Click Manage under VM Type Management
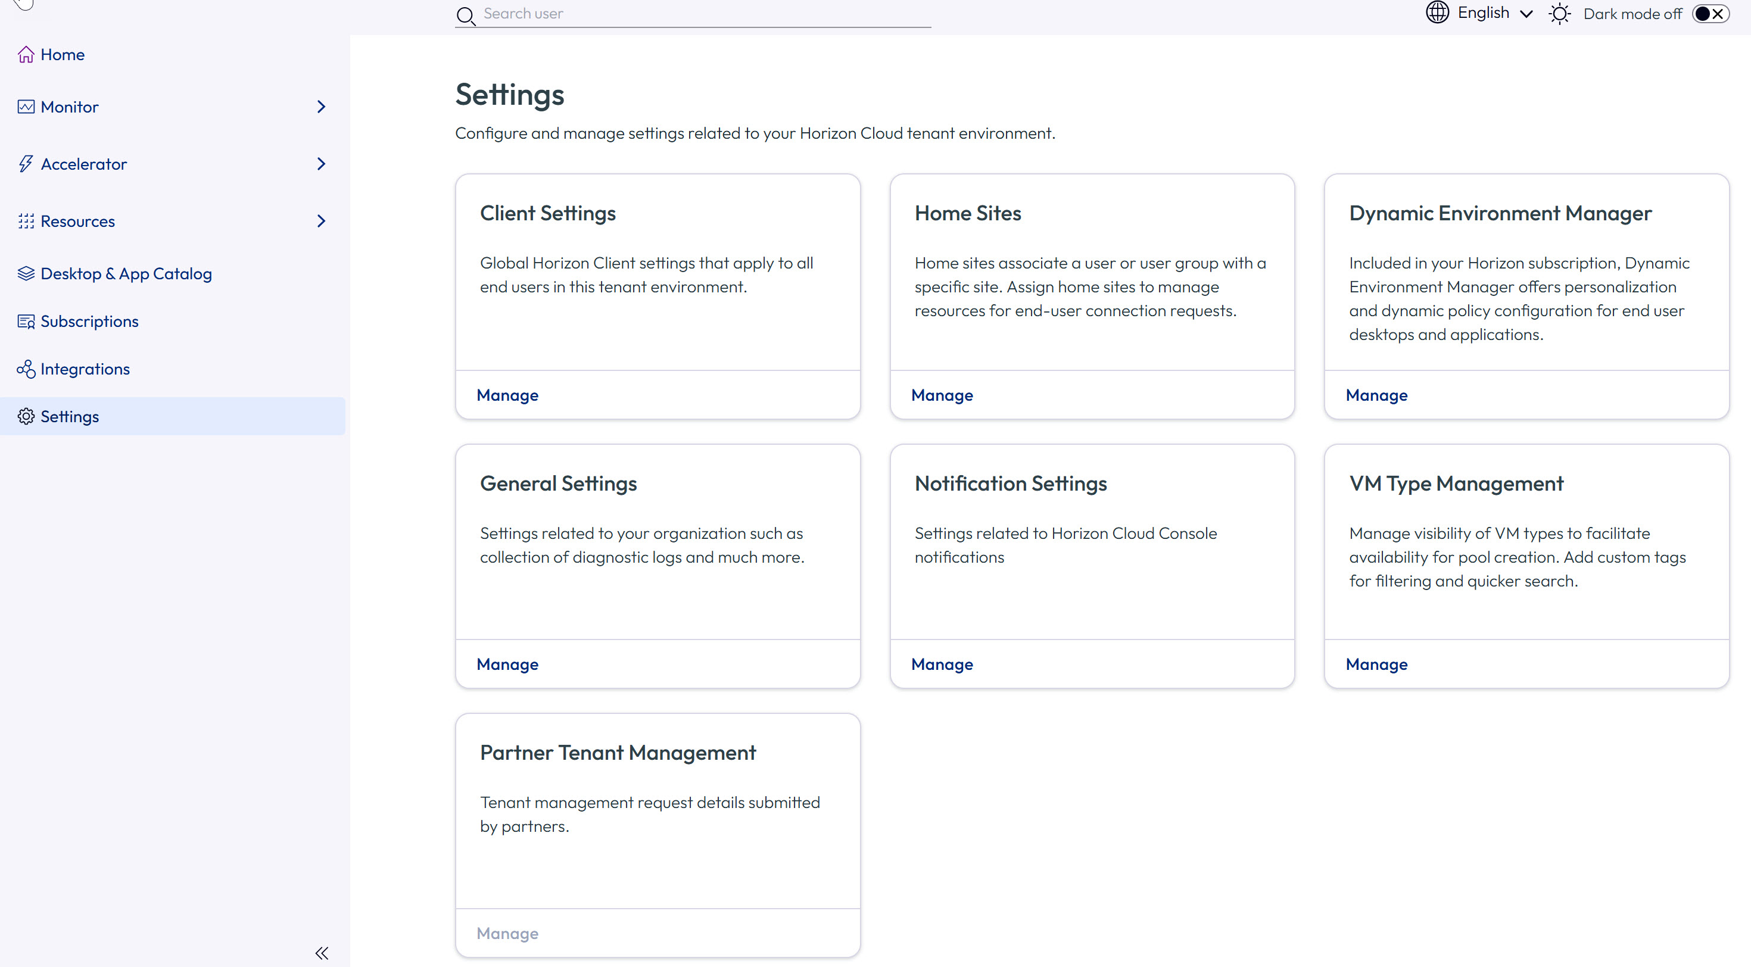Viewport: 1751px width, 967px height. pyautogui.click(x=1376, y=664)
